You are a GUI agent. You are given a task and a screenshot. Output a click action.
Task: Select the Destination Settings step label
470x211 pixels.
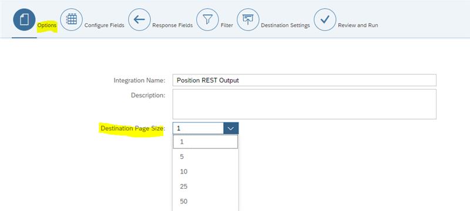pyautogui.click(x=286, y=26)
